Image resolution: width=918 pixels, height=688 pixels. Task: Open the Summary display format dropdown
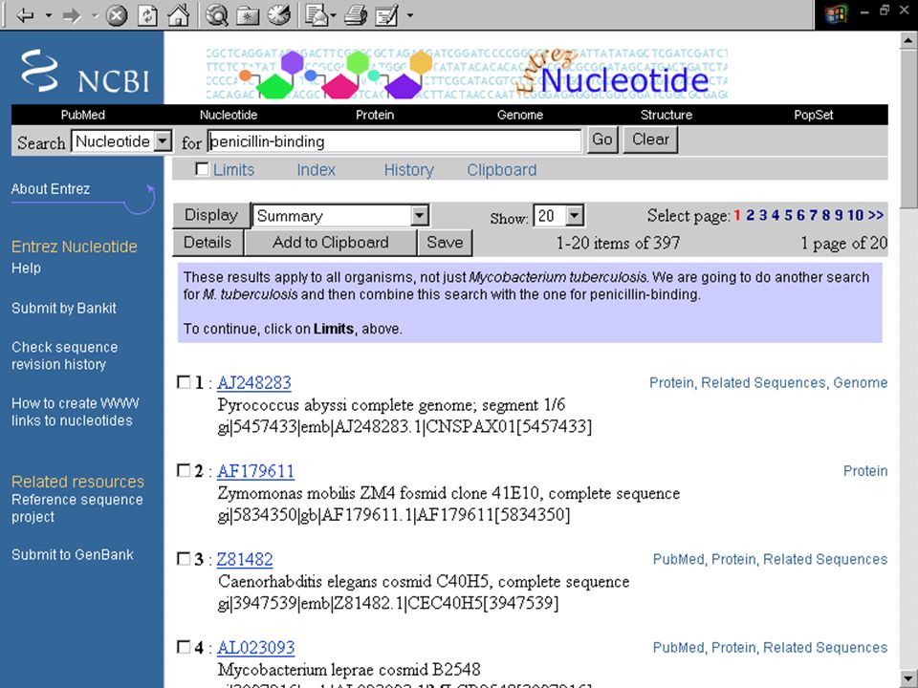click(340, 216)
